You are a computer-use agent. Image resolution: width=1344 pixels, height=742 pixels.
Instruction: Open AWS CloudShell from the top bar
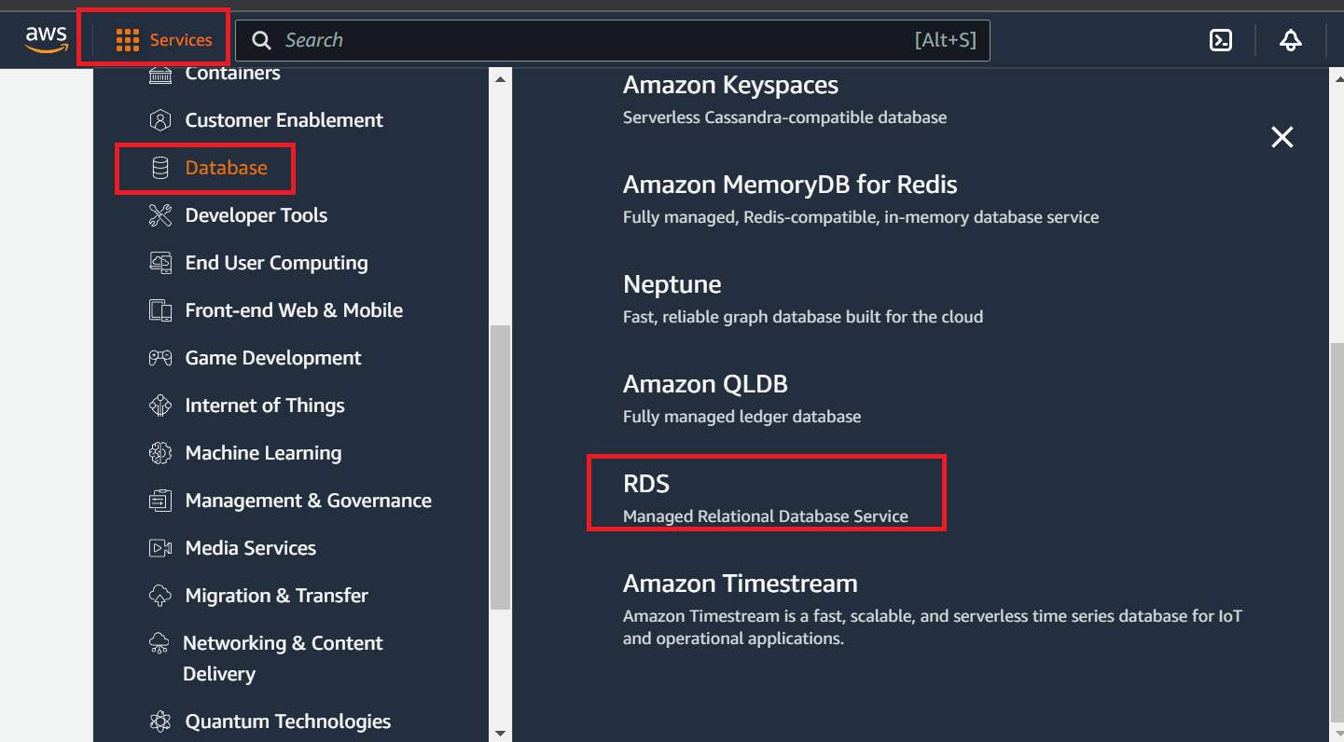coord(1220,40)
